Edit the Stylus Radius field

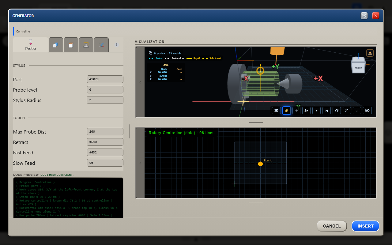pyautogui.click(x=105, y=100)
